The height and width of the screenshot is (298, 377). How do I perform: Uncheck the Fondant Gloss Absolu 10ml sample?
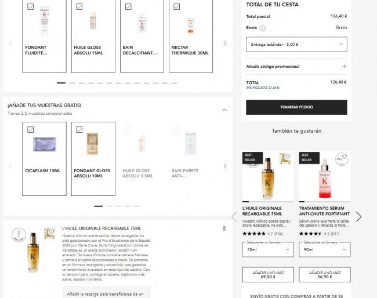79,129
